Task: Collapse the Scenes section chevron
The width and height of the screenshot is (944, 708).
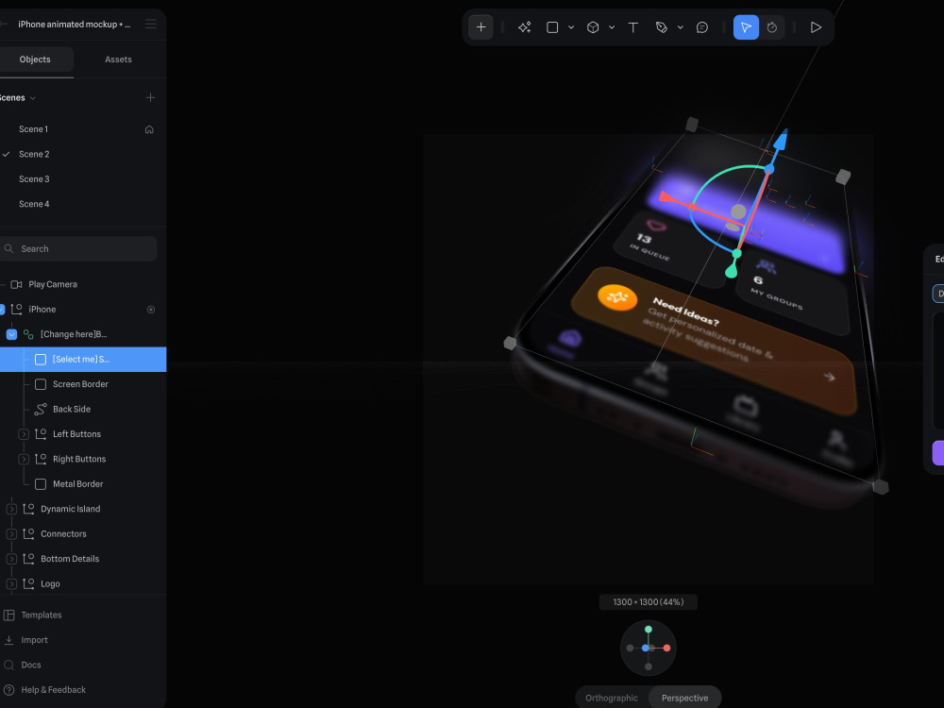Action: pyautogui.click(x=32, y=98)
